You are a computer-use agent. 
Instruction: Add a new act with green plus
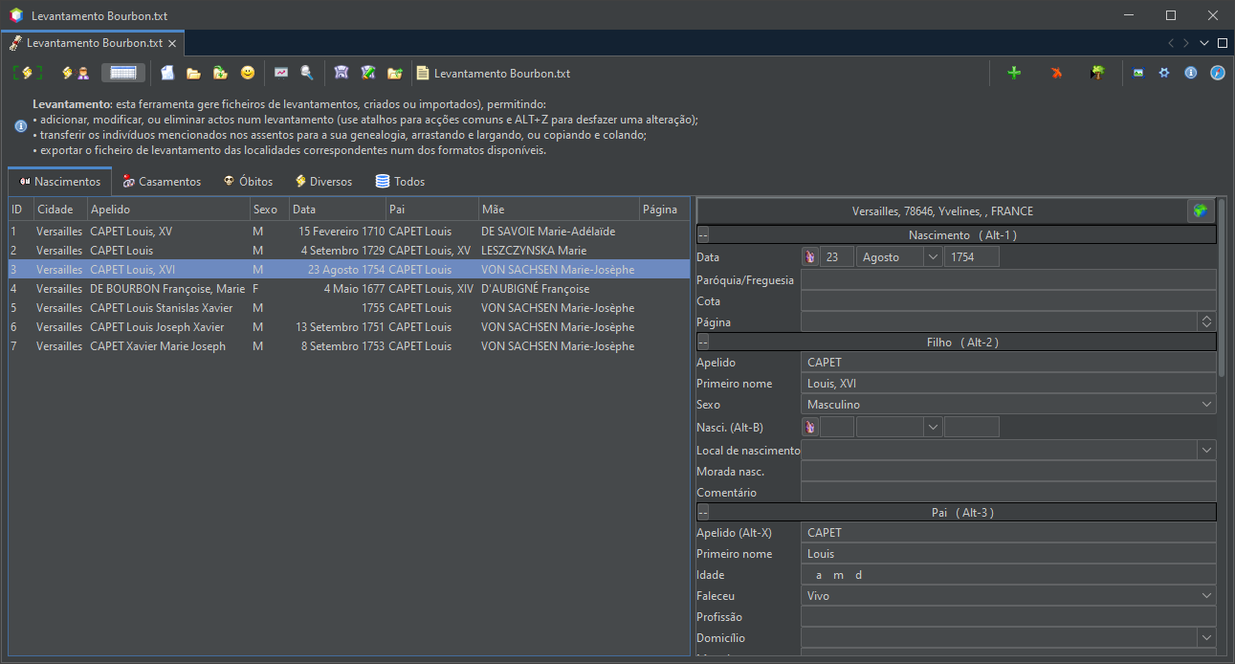point(1014,73)
